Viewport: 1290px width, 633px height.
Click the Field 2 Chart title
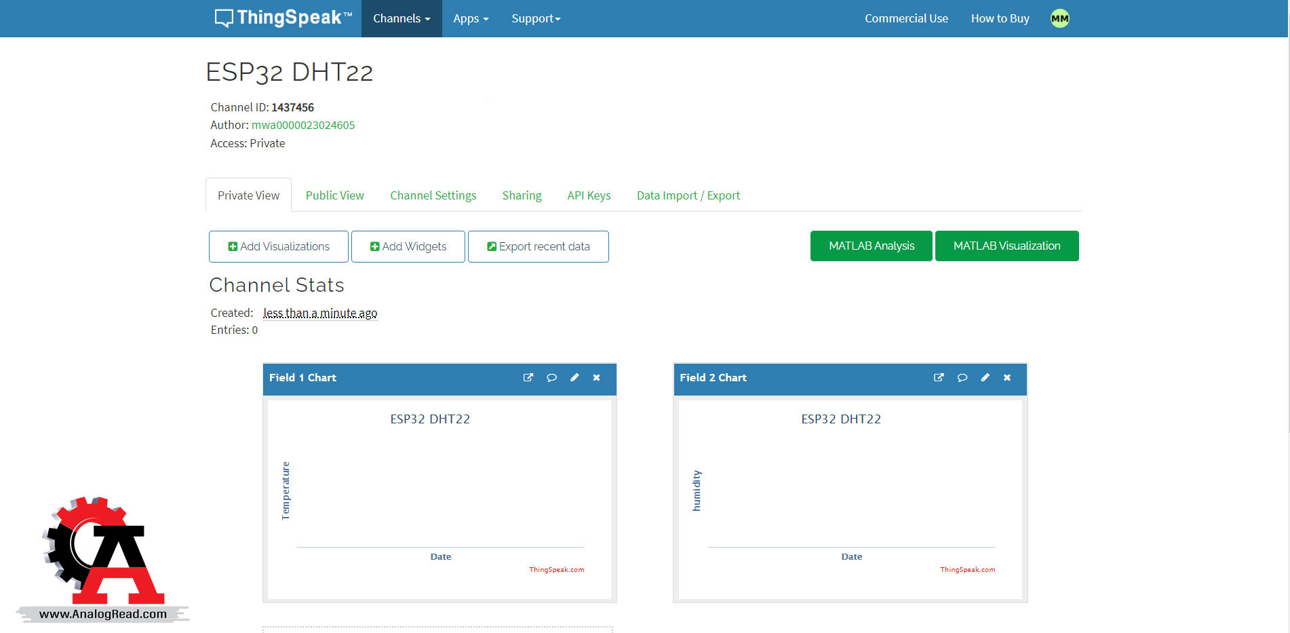tap(713, 378)
